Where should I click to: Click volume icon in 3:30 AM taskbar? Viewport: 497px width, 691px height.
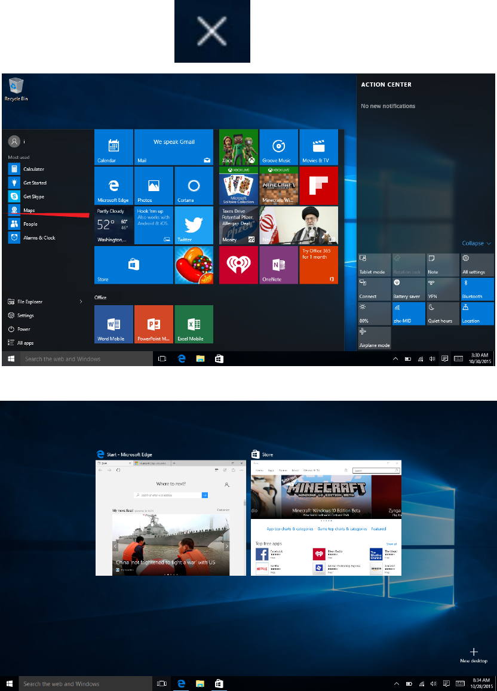[432, 359]
